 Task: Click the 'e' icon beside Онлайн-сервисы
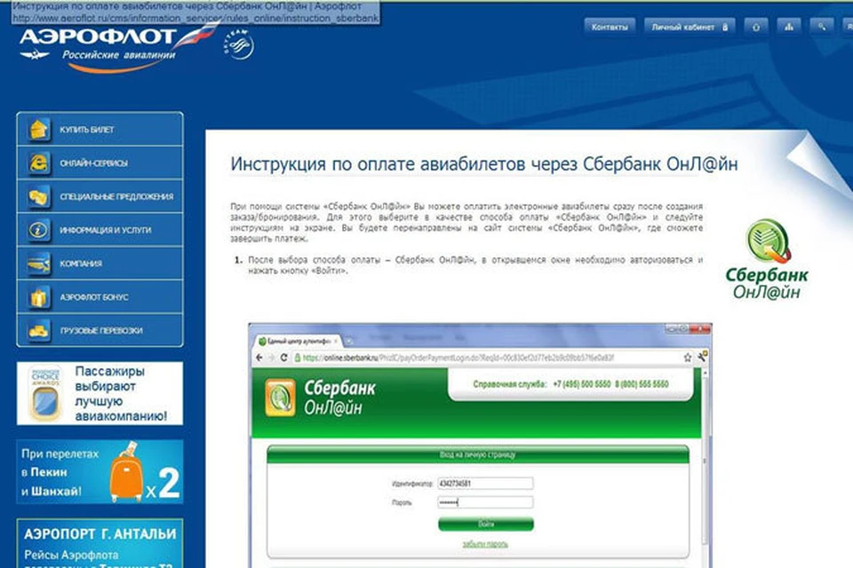[x=38, y=163]
